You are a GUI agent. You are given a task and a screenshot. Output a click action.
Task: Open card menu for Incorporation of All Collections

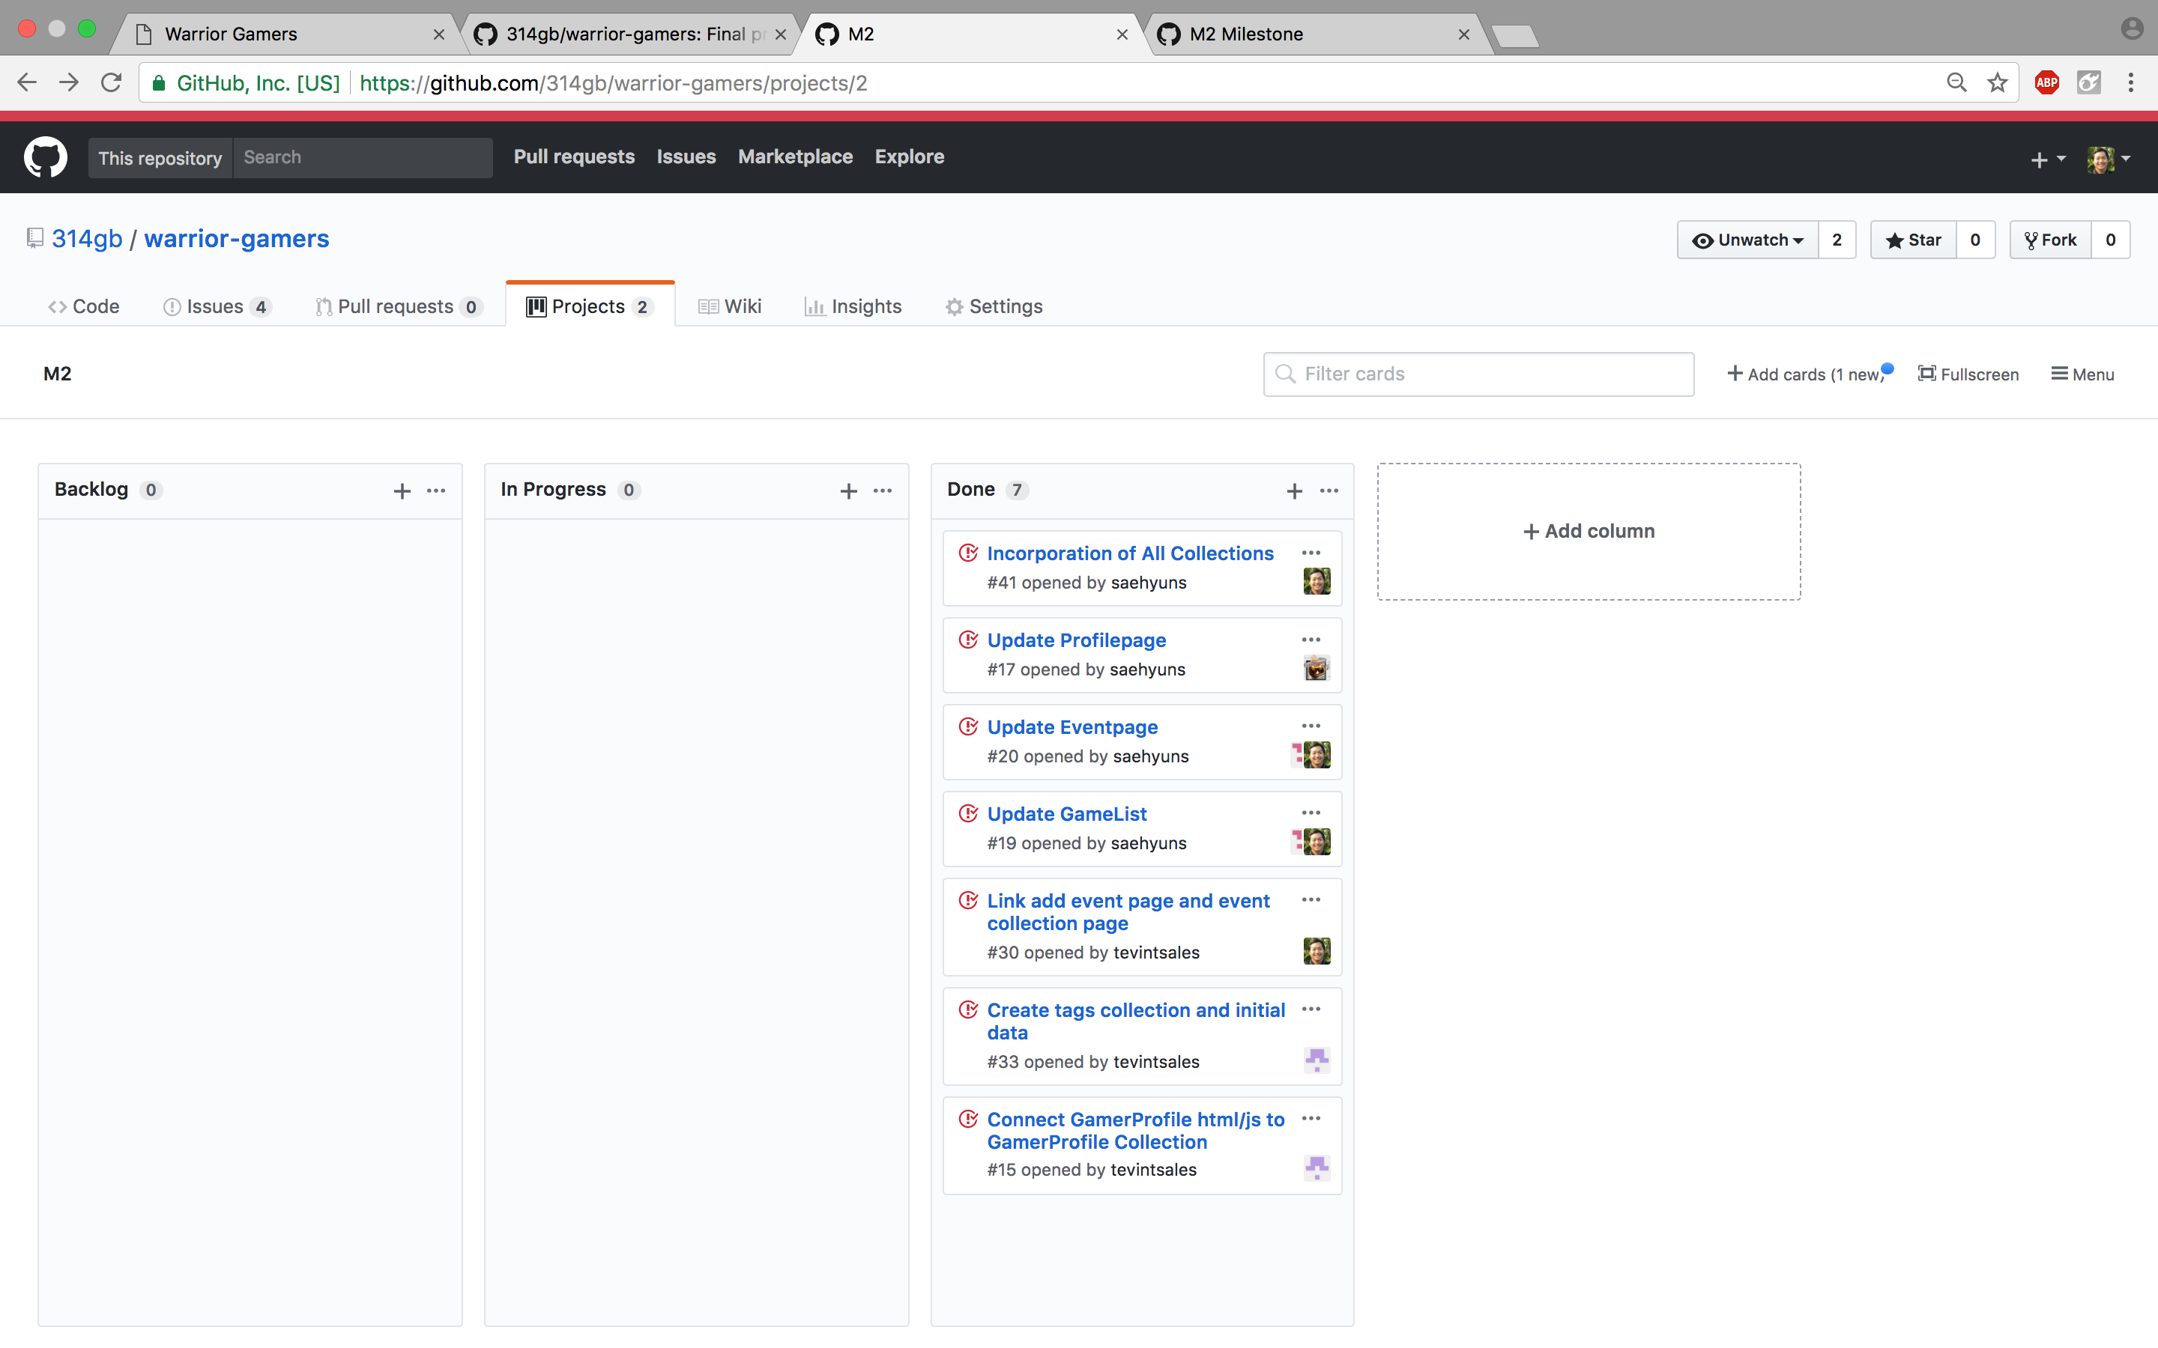[x=1311, y=553]
